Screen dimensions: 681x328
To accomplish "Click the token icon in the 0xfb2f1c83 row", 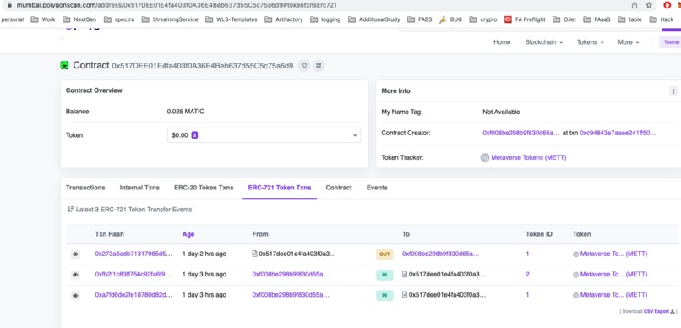I will click(x=576, y=275).
